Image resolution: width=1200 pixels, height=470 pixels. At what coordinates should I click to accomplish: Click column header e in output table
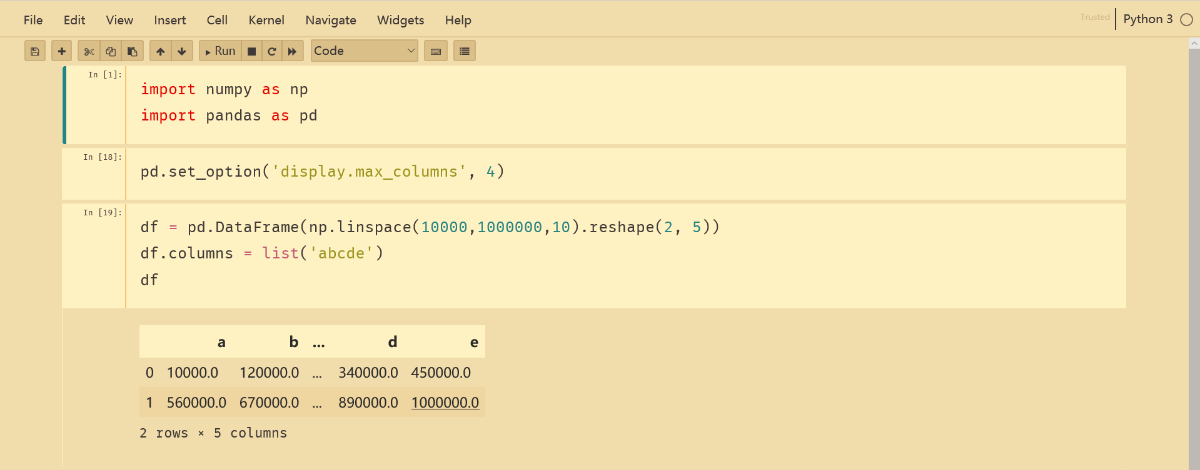[475, 342]
